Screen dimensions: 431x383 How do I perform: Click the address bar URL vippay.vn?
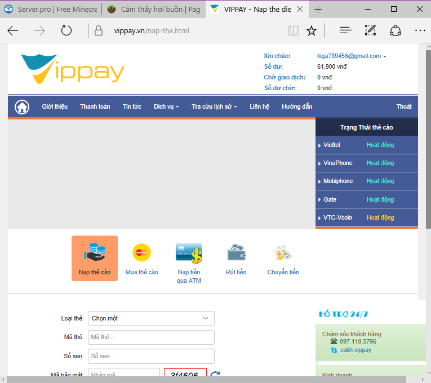[x=152, y=31]
